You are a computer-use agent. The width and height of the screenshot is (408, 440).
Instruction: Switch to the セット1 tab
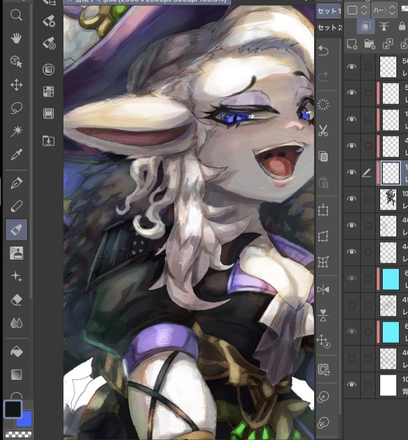pos(329,11)
